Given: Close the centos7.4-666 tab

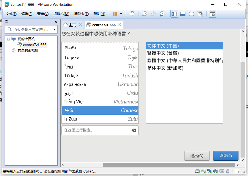Looking at the screenshot, I should (120, 25).
